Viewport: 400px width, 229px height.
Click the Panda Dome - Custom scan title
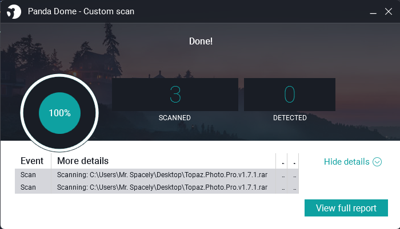pos(81,11)
